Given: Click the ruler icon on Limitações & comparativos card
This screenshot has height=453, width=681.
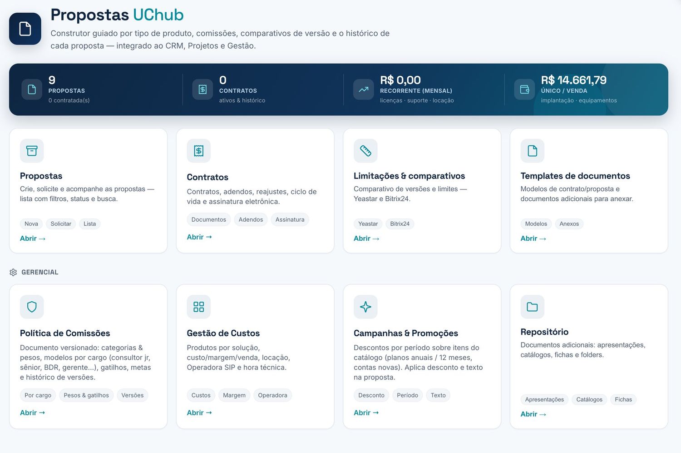Looking at the screenshot, I should (x=365, y=151).
